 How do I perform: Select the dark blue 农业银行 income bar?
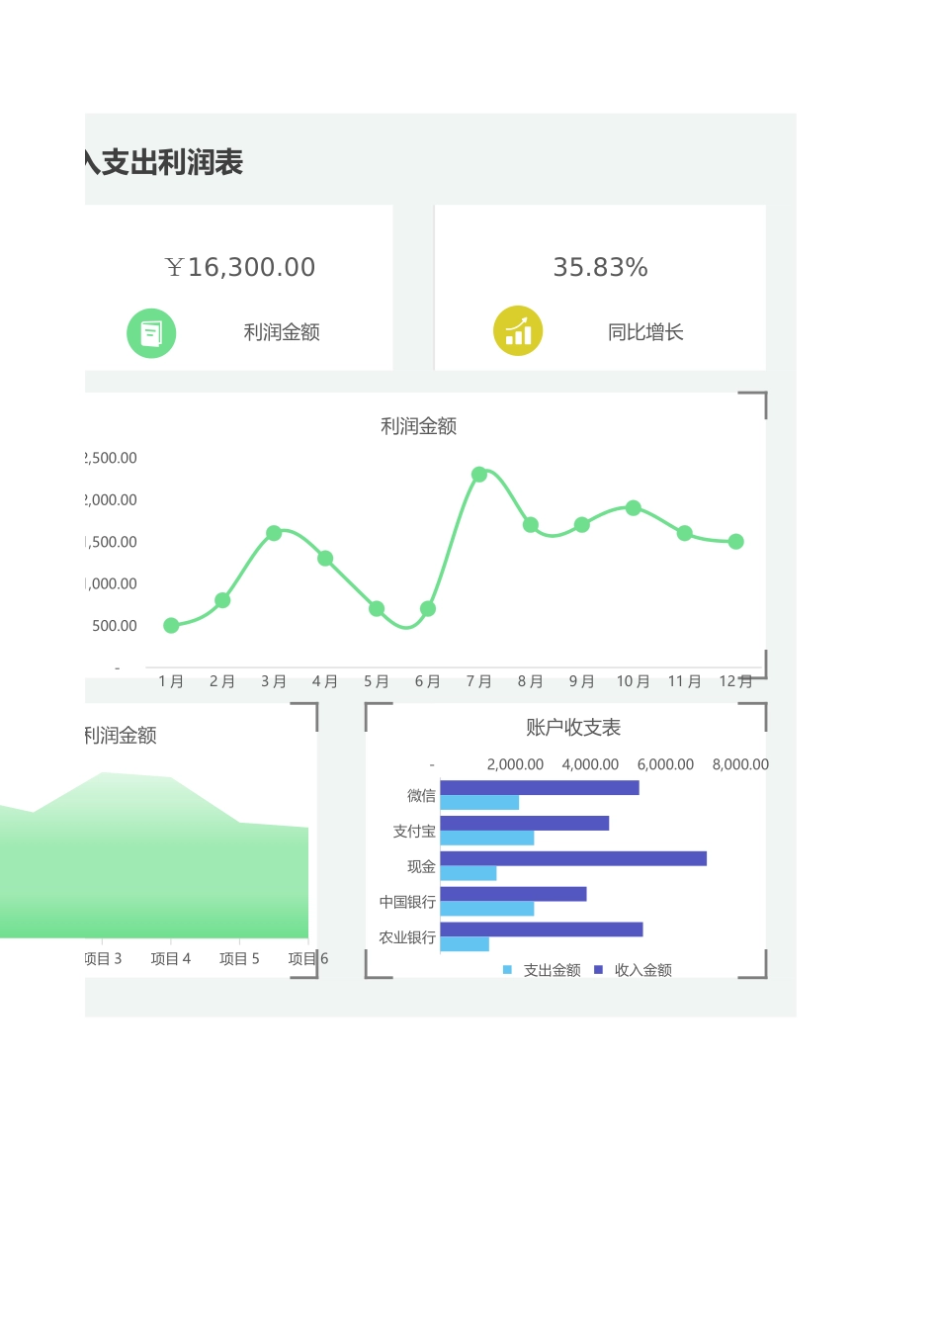pyautogui.click(x=541, y=930)
